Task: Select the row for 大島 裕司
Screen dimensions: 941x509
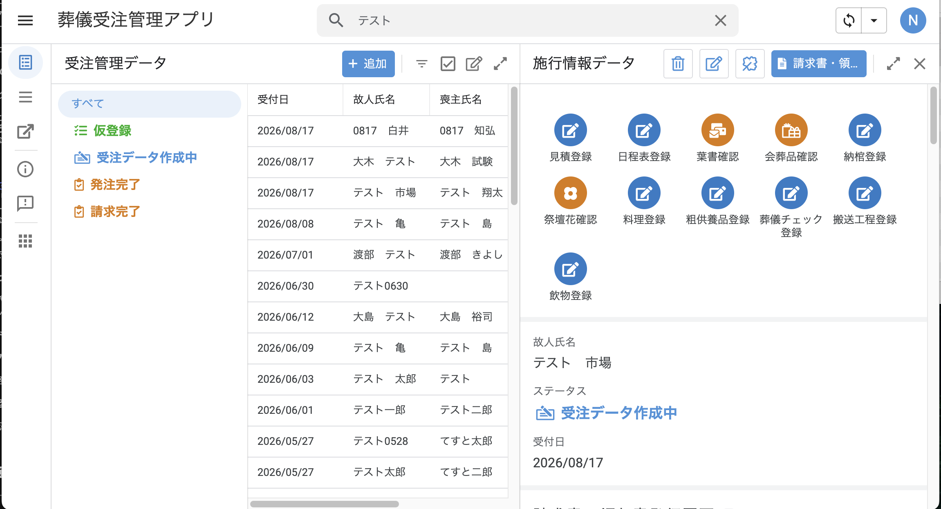Action: pos(378,317)
